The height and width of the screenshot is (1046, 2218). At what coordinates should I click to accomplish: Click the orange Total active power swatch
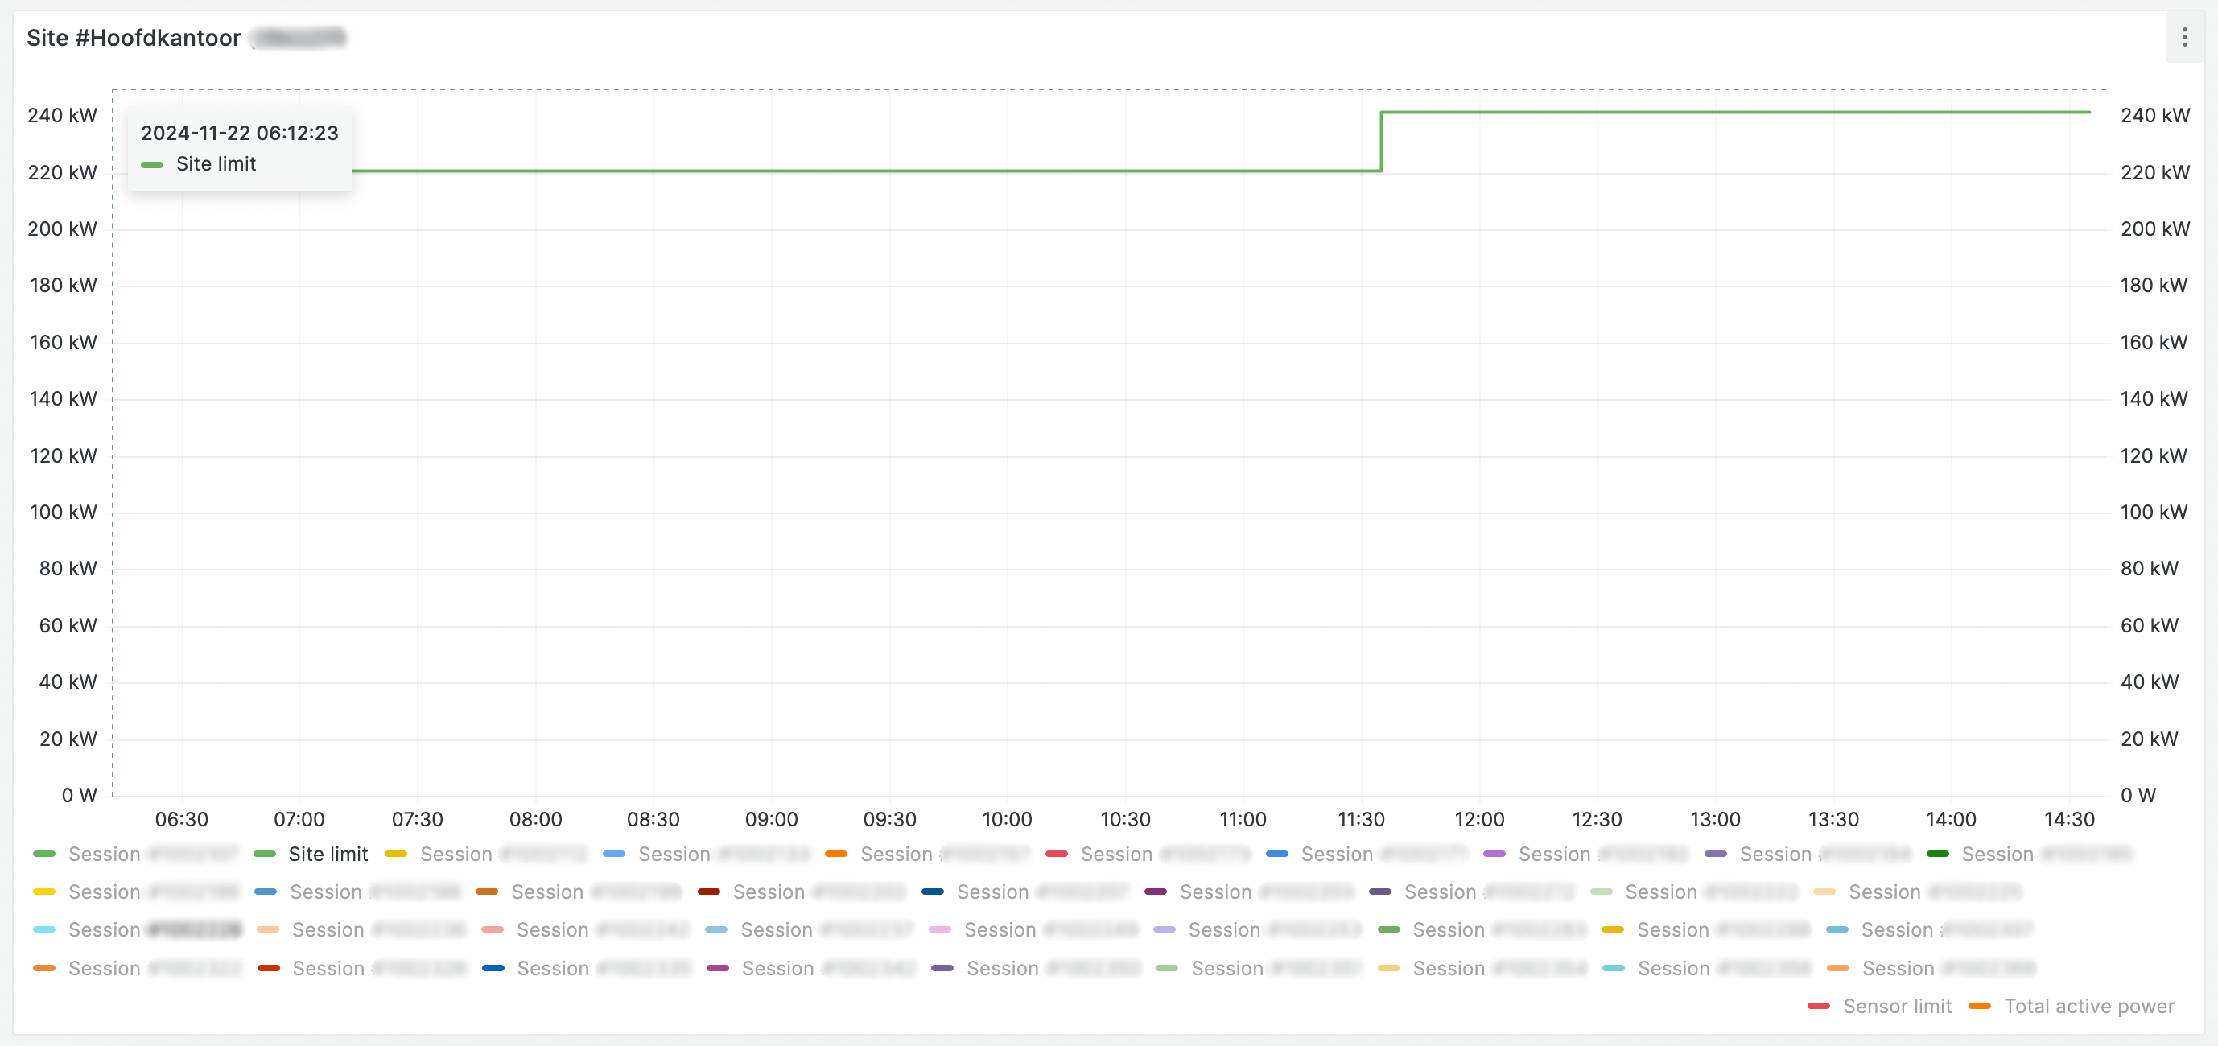(x=1980, y=1007)
